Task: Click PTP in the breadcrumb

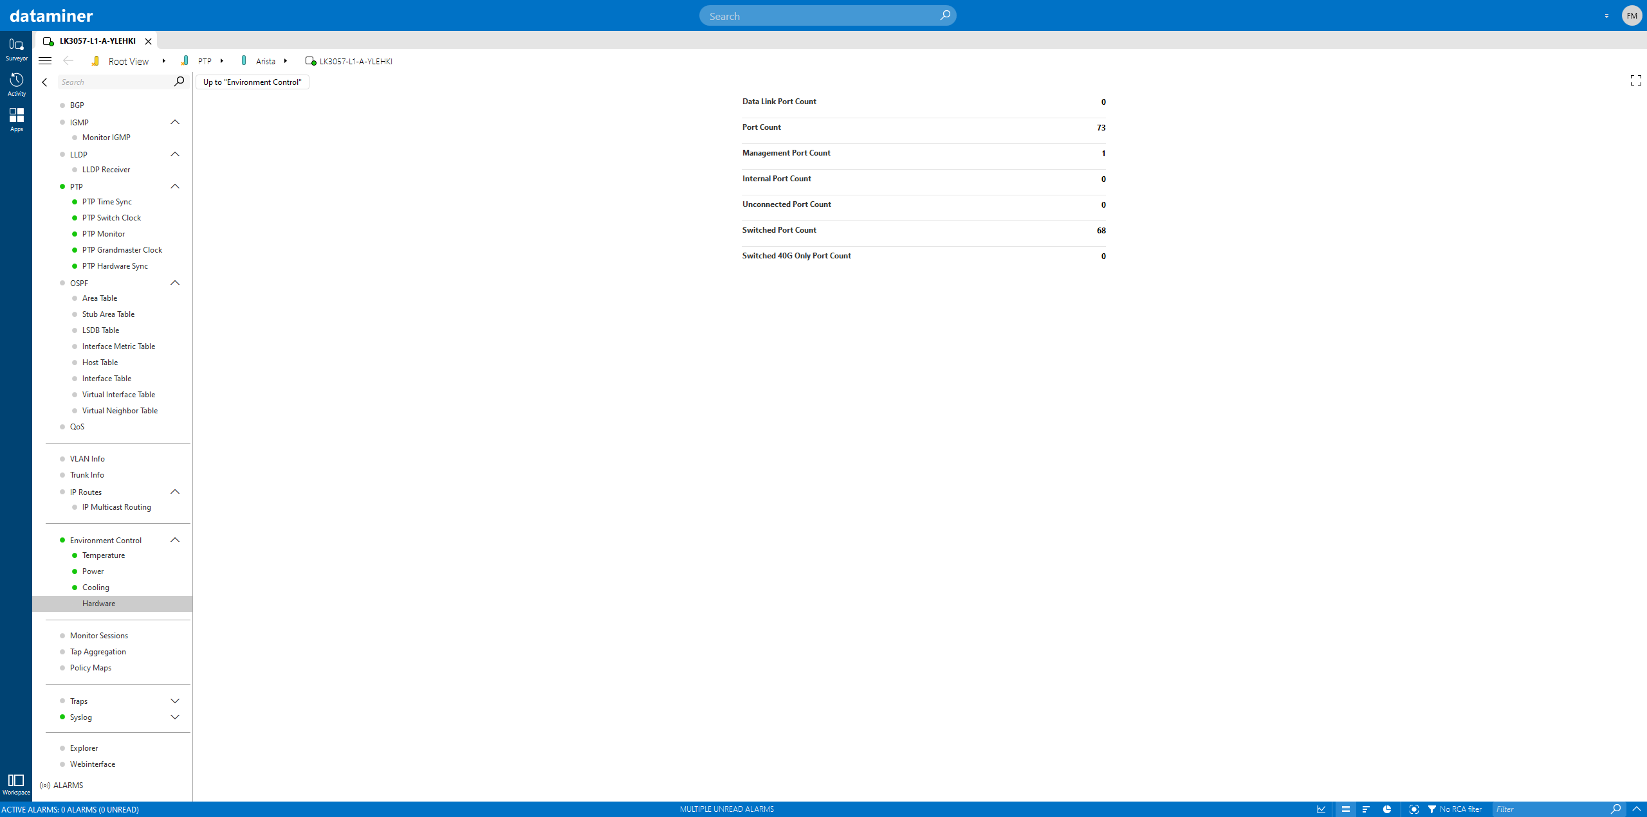Action: [x=205, y=61]
